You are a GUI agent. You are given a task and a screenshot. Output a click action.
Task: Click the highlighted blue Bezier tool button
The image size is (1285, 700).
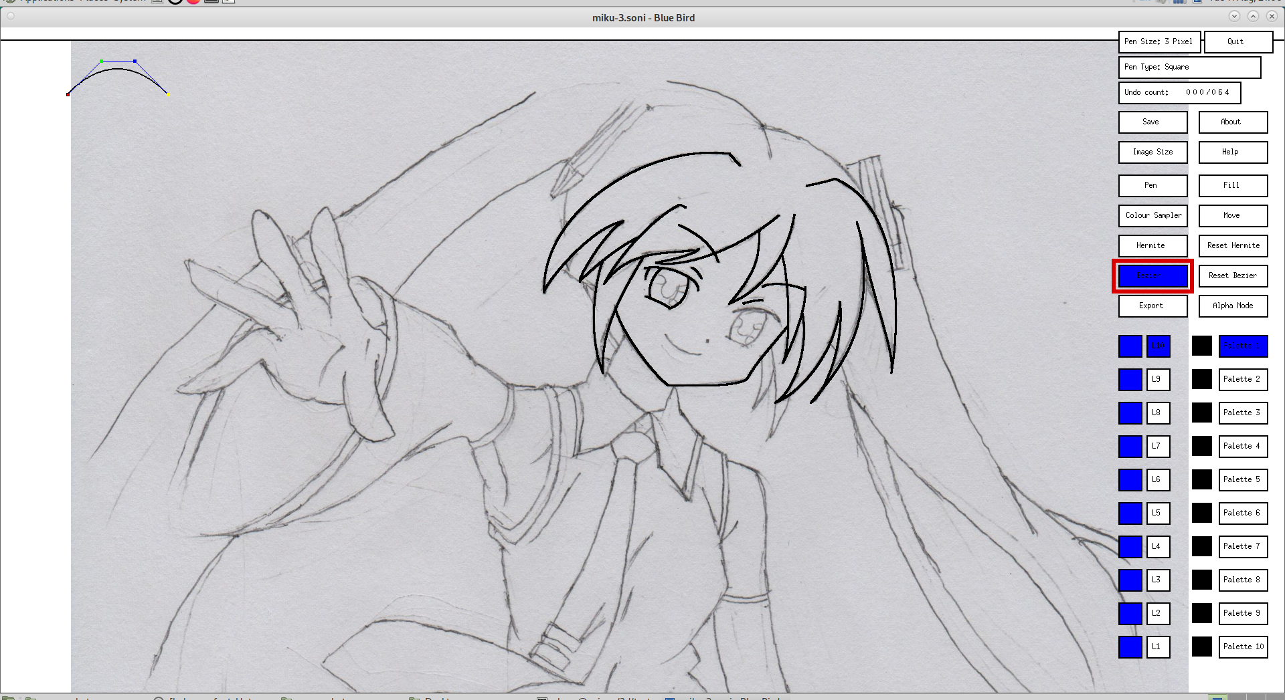tap(1152, 276)
